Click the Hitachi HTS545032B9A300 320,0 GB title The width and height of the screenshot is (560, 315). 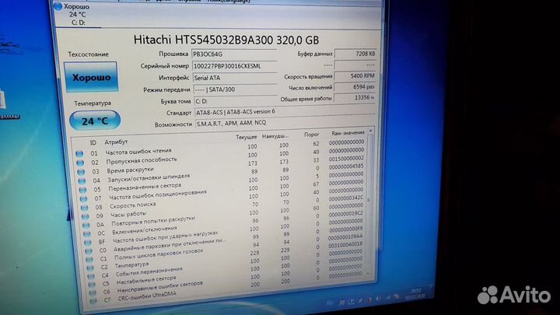pos(226,40)
